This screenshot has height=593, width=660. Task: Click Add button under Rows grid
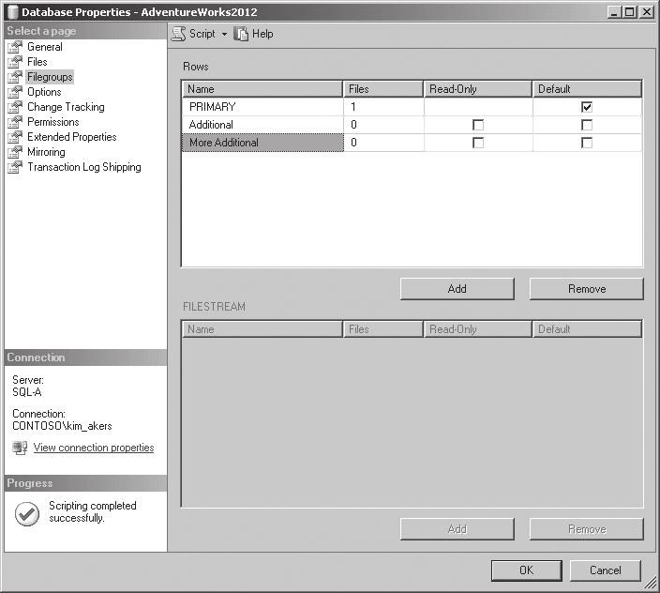pyautogui.click(x=457, y=289)
